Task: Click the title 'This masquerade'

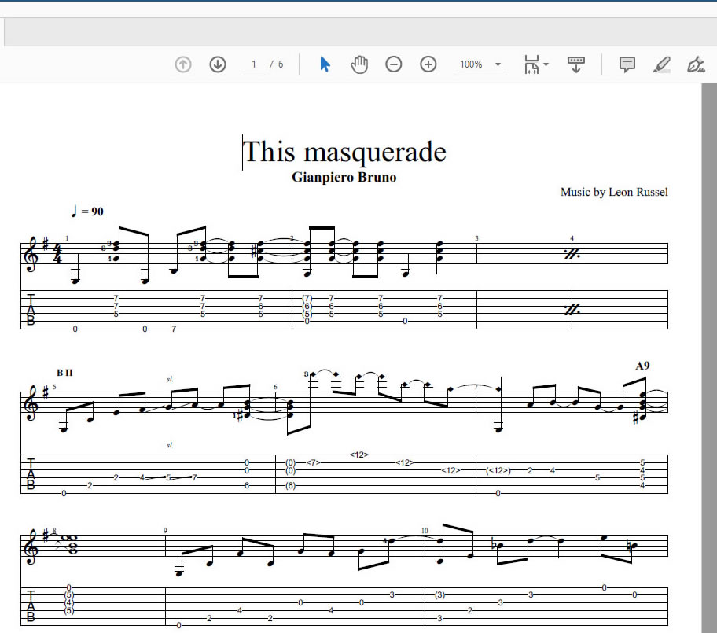Action: [344, 152]
